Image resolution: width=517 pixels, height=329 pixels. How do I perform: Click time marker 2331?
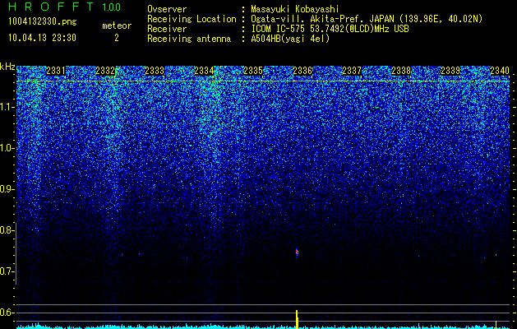coord(56,70)
